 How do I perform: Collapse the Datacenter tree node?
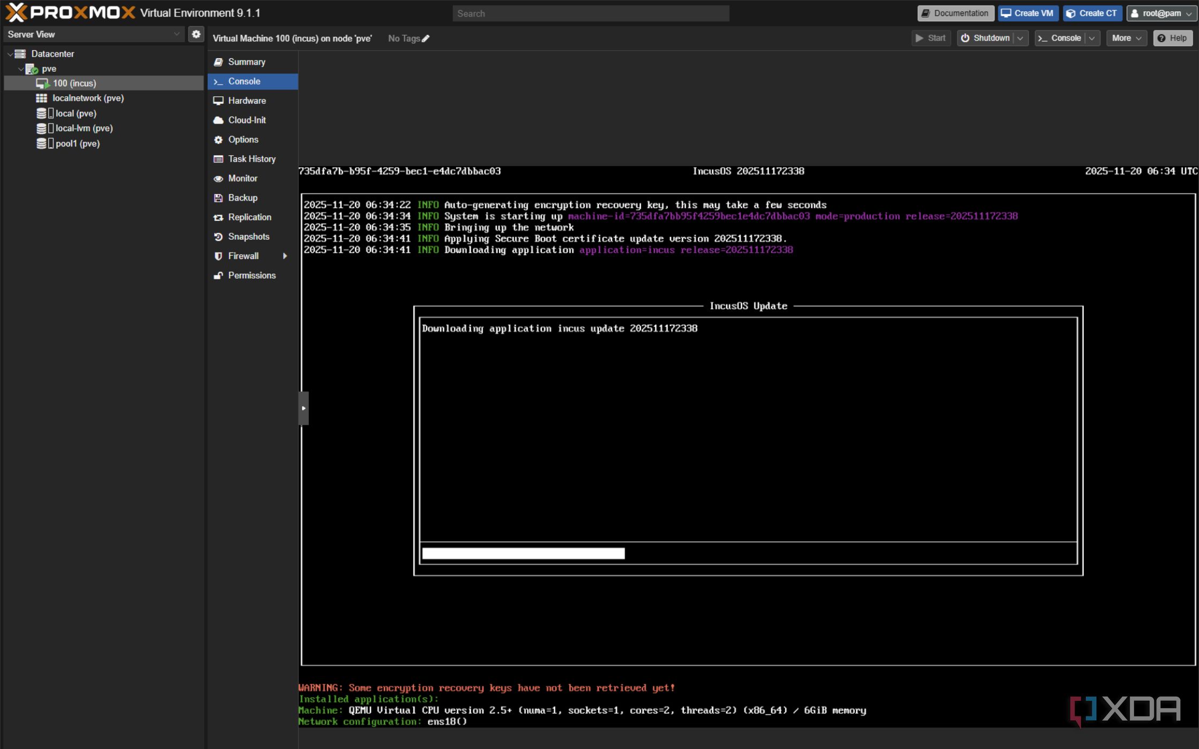[10, 54]
